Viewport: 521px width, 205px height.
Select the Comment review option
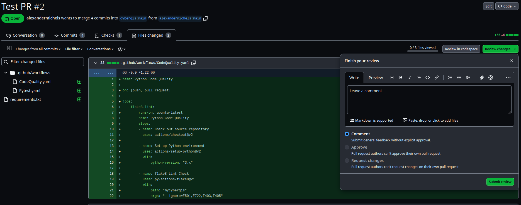pyautogui.click(x=347, y=134)
